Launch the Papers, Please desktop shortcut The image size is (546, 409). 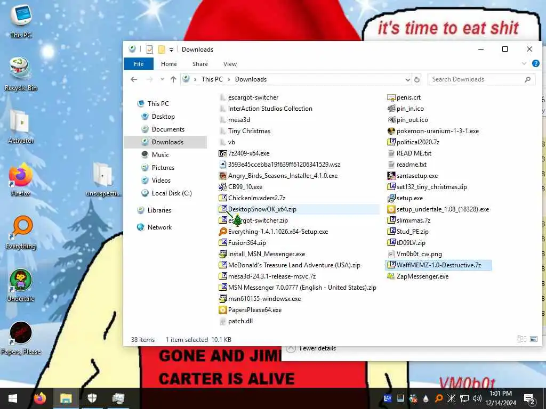[x=21, y=338]
